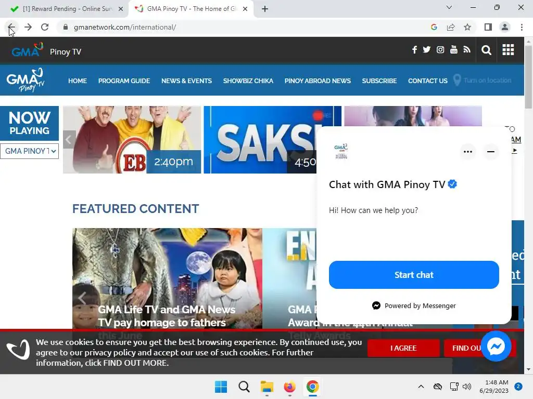The image size is (533, 399).
Task: Open the tab search dropdown chevron
Action: [449, 7]
